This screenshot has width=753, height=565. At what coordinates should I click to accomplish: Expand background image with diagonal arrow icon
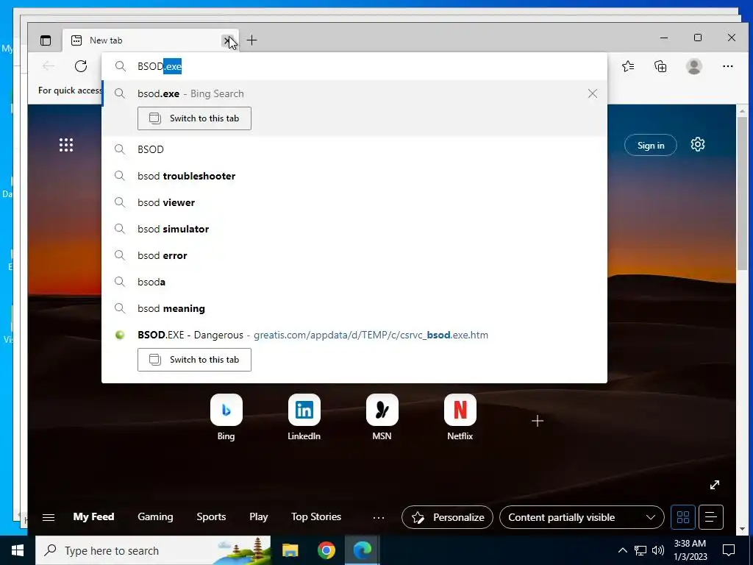coord(715,485)
